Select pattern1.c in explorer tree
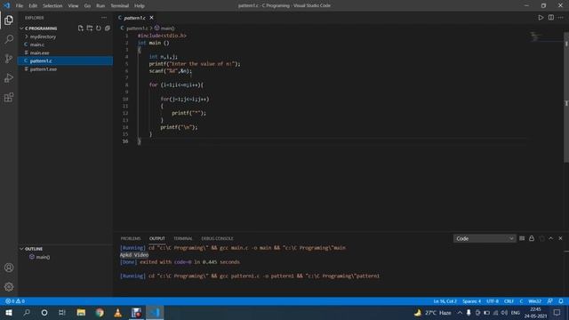This screenshot has height=320, width=569. point(65,61)
